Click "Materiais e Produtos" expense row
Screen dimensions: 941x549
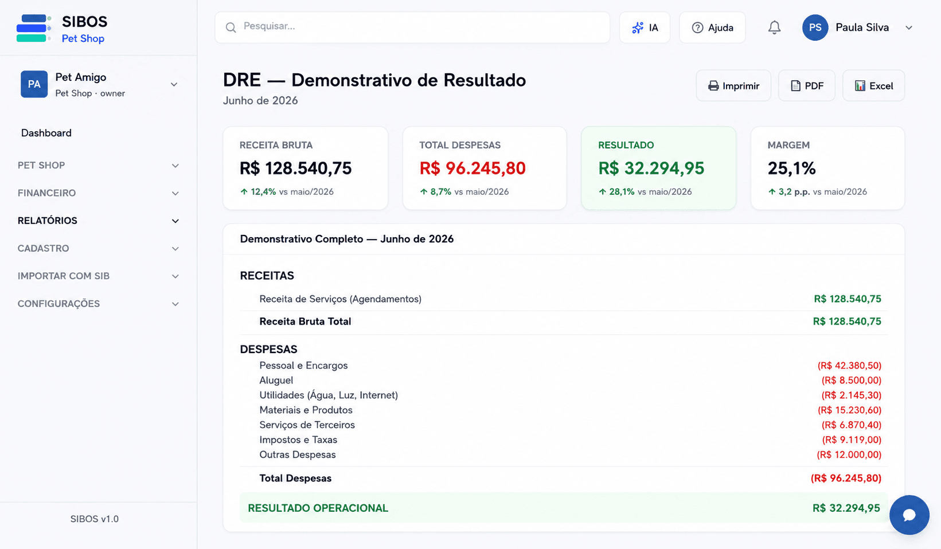click(564, 410)
